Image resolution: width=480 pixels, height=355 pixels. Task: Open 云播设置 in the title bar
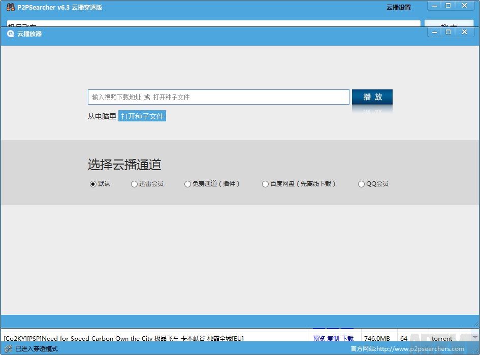click(x=398, y=8)
